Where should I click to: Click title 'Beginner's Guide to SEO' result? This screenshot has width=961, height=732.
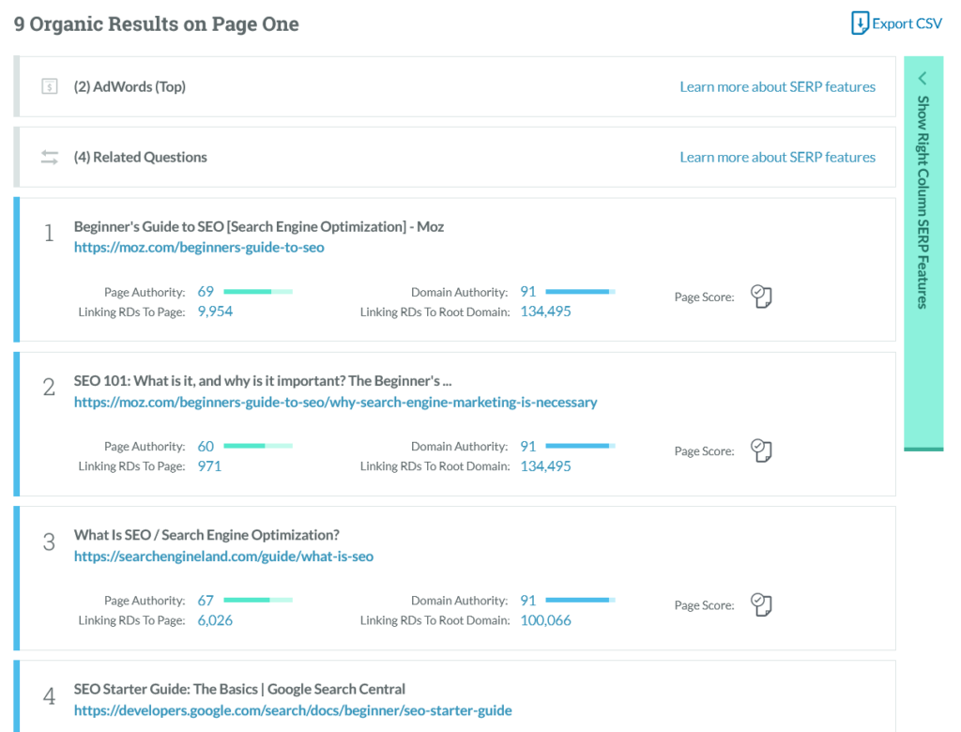pos(259,226)
